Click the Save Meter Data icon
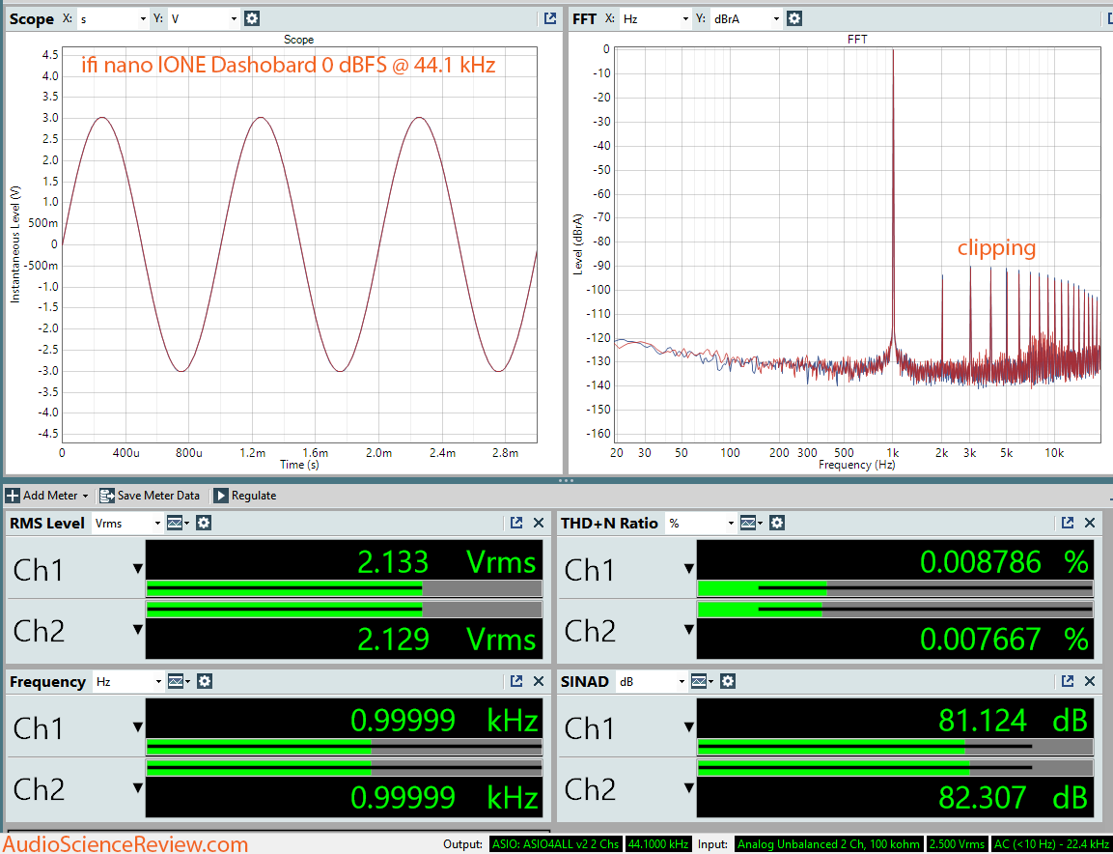The width and height of the screenshot is (1113, 854). [106, 496]
